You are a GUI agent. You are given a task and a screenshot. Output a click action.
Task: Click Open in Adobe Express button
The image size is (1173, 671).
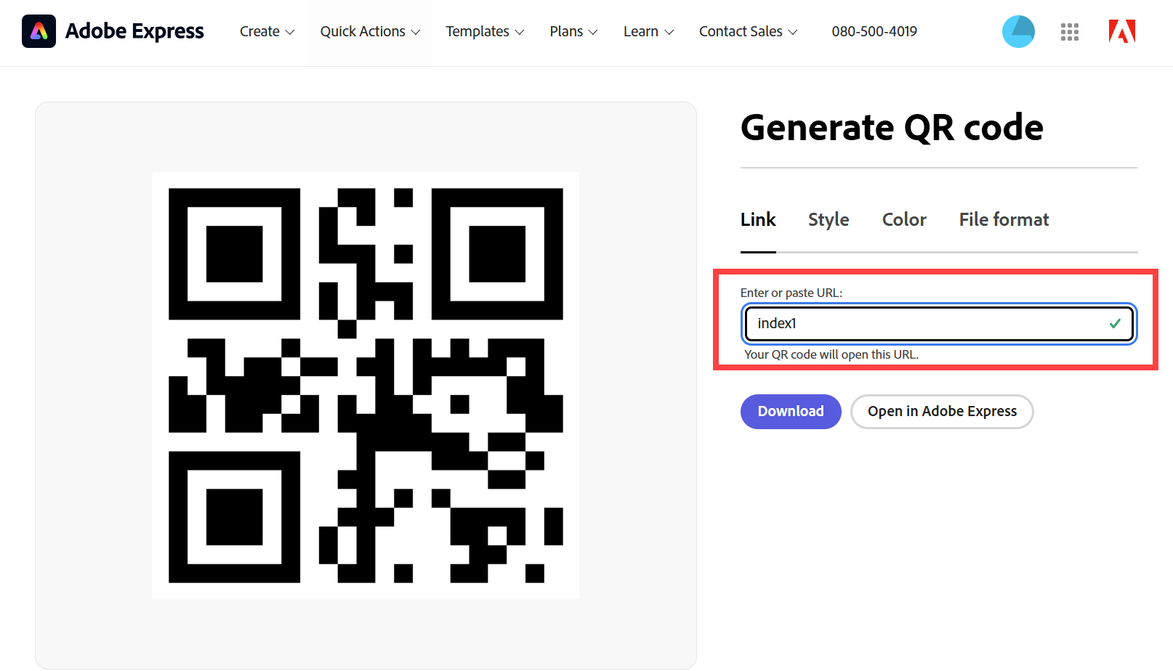(x=942, y=411)
